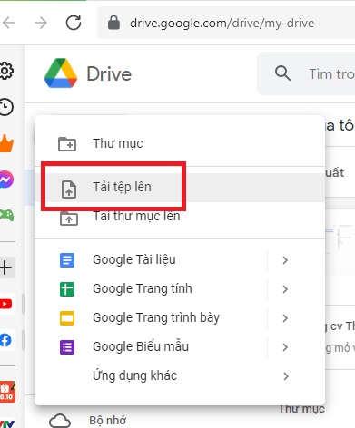Open Facebook from the sidebar
Viewport: 355px width, 428px height.
pos(6,340)
